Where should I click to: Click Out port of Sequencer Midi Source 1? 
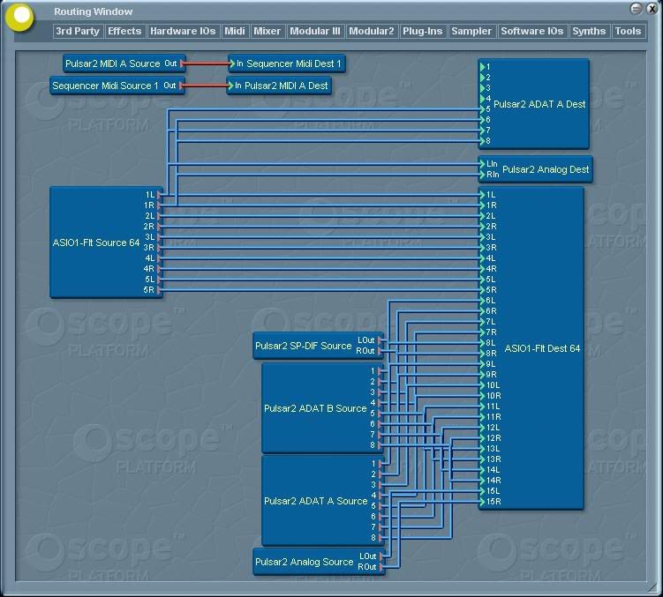[x=181, y=86]
